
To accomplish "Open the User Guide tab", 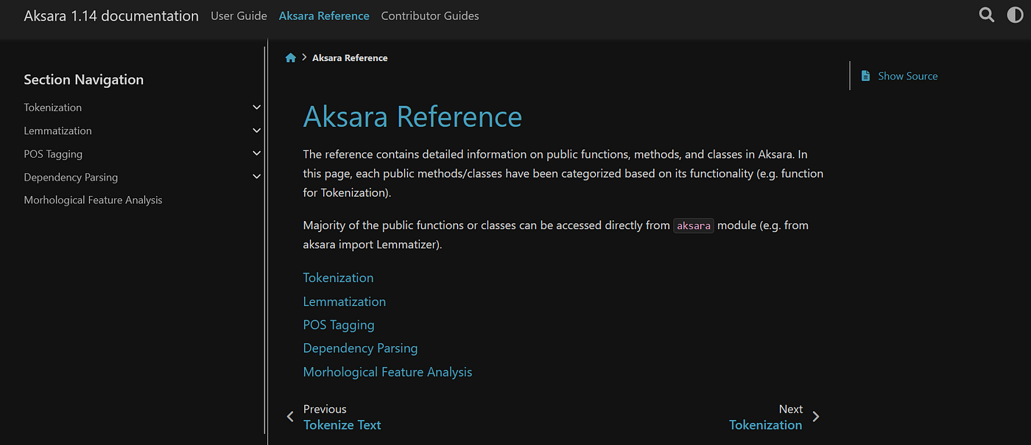I will (x=239, y=15).
